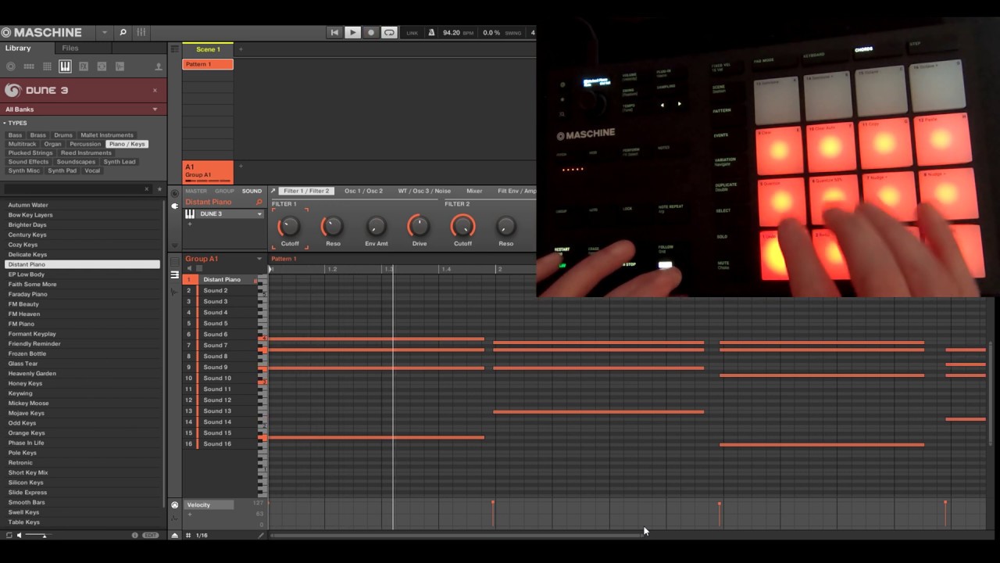Arm recording with the Record button
1000x563 pixels.
tap(371, 32)
